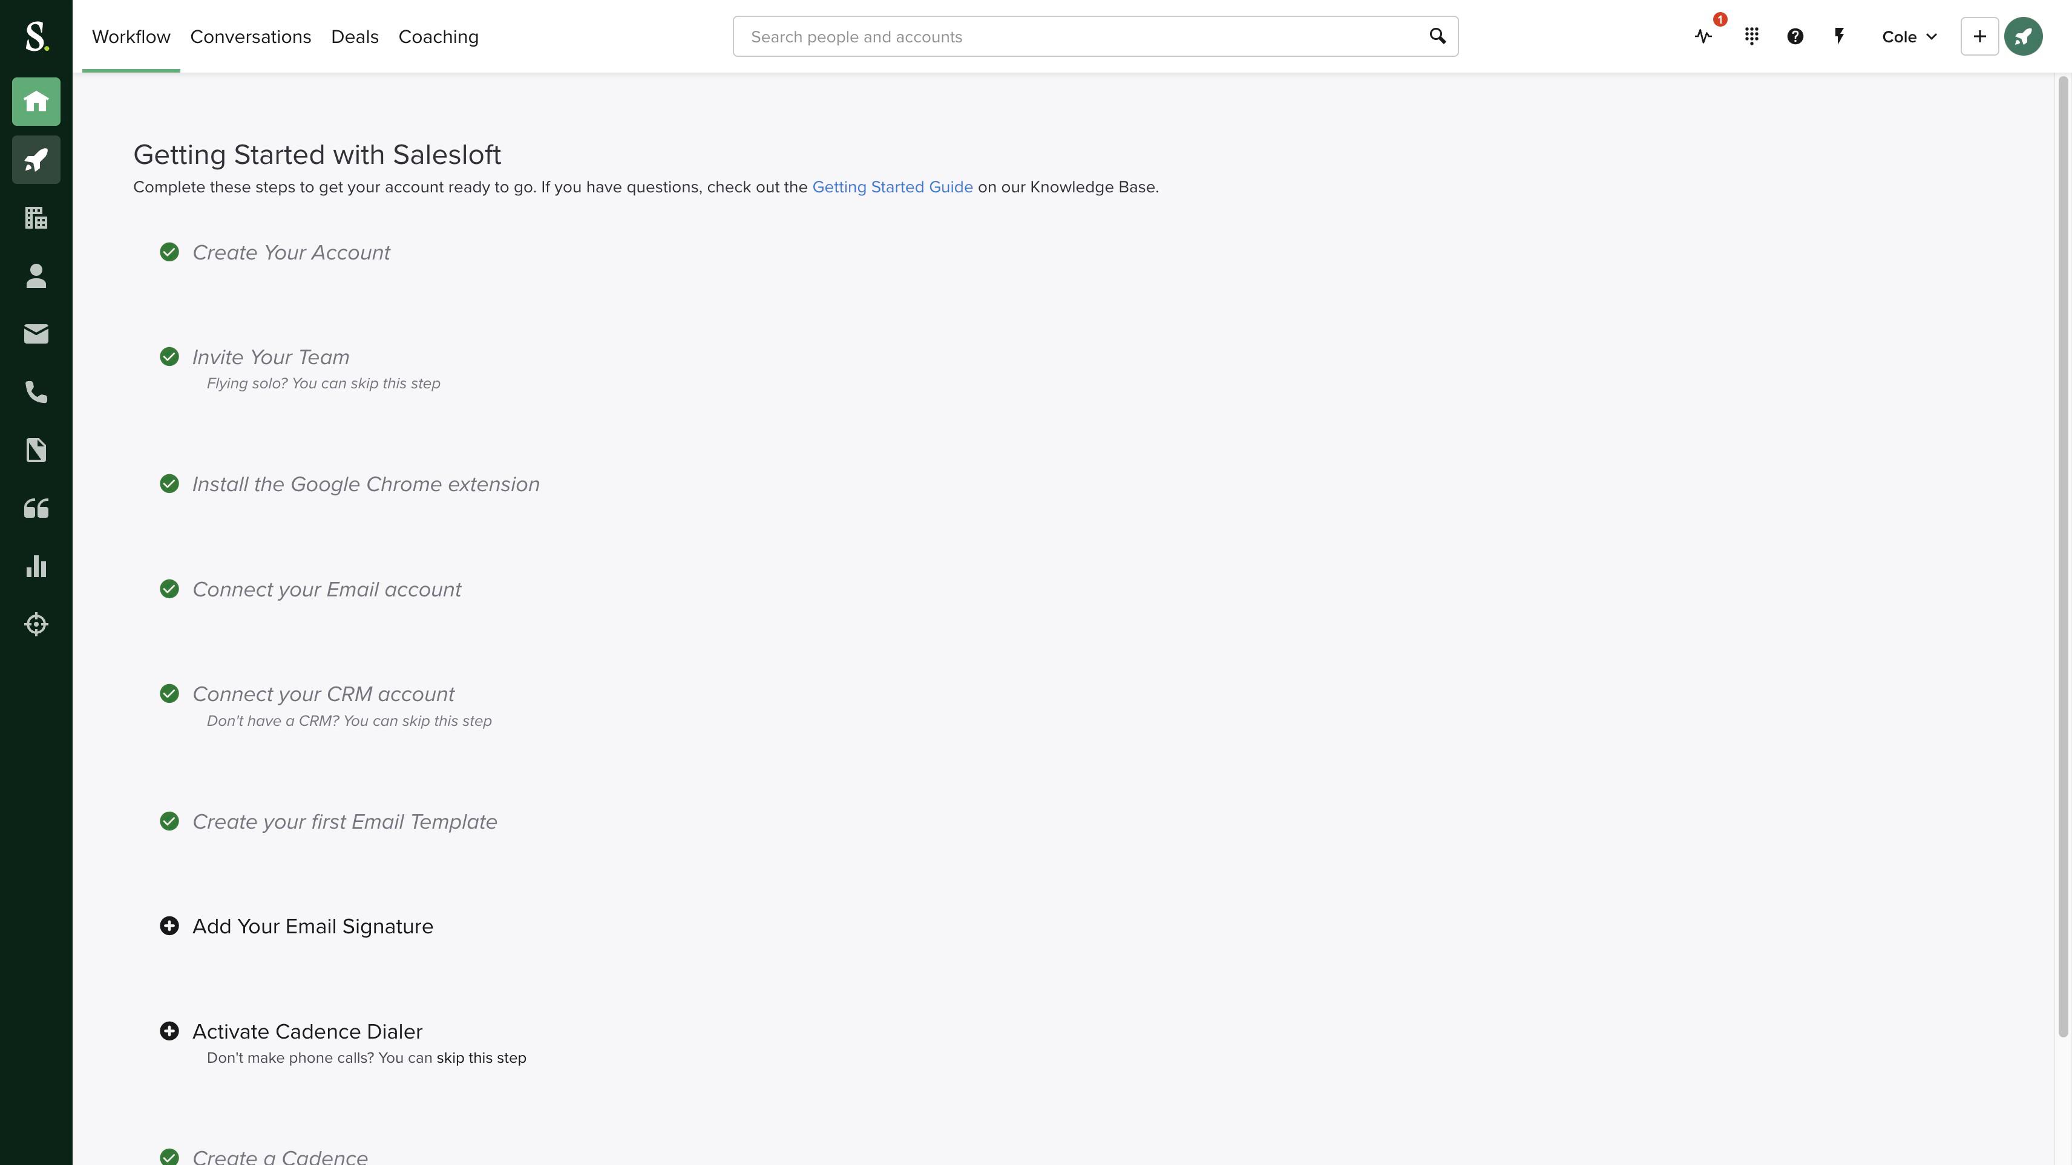Open the Add Your Email Signature step
Viewport: 2072px width, 1165px height.
313,926
